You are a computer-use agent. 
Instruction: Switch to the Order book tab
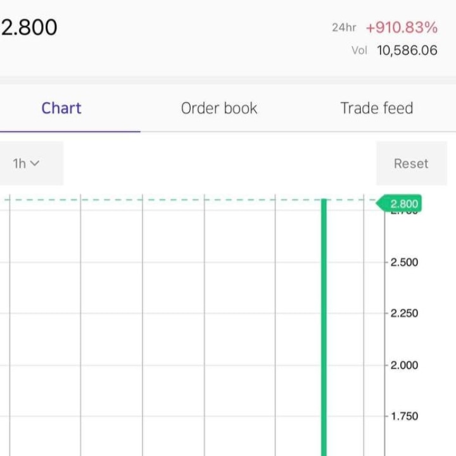tap(219, 108)
